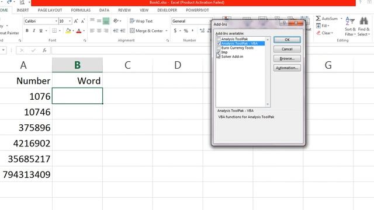Screen dimensions: 374x210
Task: Expand Font Color dropdown arrow
Action: pos(84,31)
